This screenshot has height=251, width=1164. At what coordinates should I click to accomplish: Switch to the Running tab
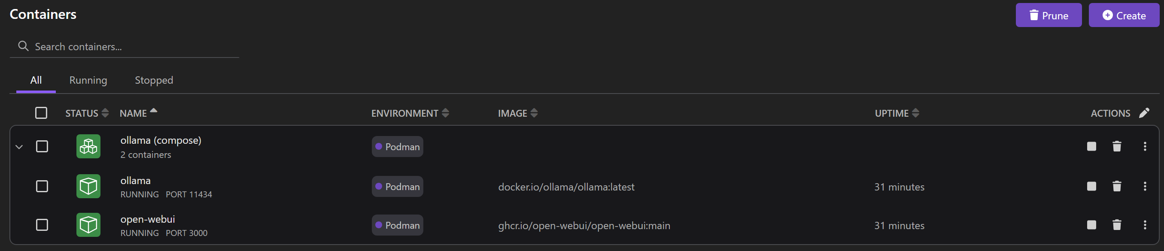click(88, 80)
